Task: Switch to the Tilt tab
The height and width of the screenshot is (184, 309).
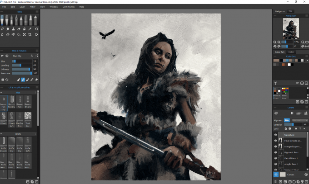Action: click(290, 11)
